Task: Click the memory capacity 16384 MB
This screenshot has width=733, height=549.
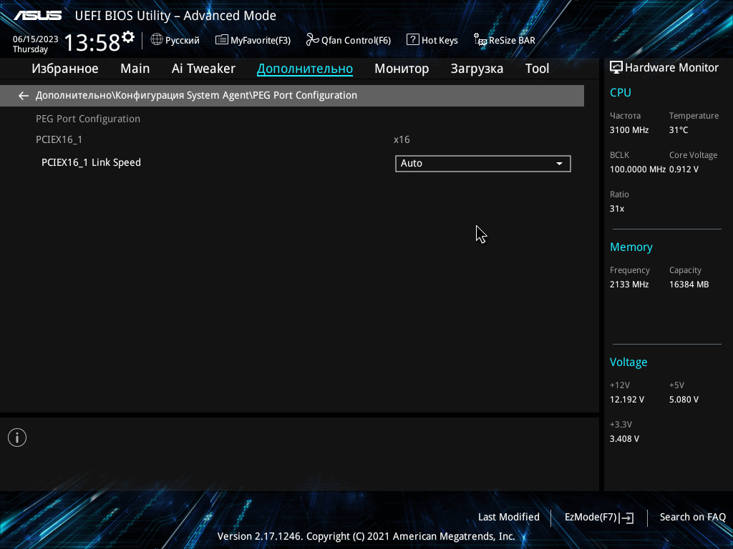Action: [689, 285]
